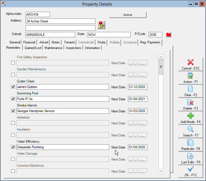Click the Address field 34 Archer Street
The image size is (206, 181).
(x=60, y=21)
